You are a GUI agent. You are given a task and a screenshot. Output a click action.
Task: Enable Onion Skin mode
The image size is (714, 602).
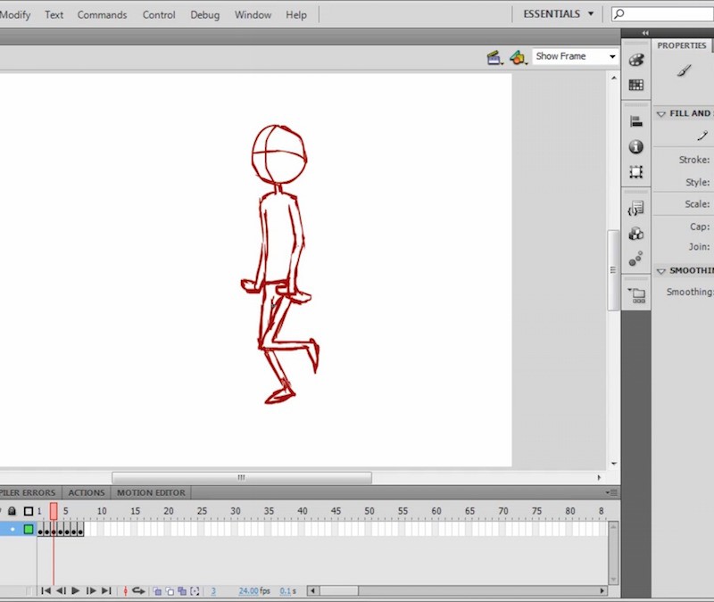pyautogui.click(x=157, y=590)
